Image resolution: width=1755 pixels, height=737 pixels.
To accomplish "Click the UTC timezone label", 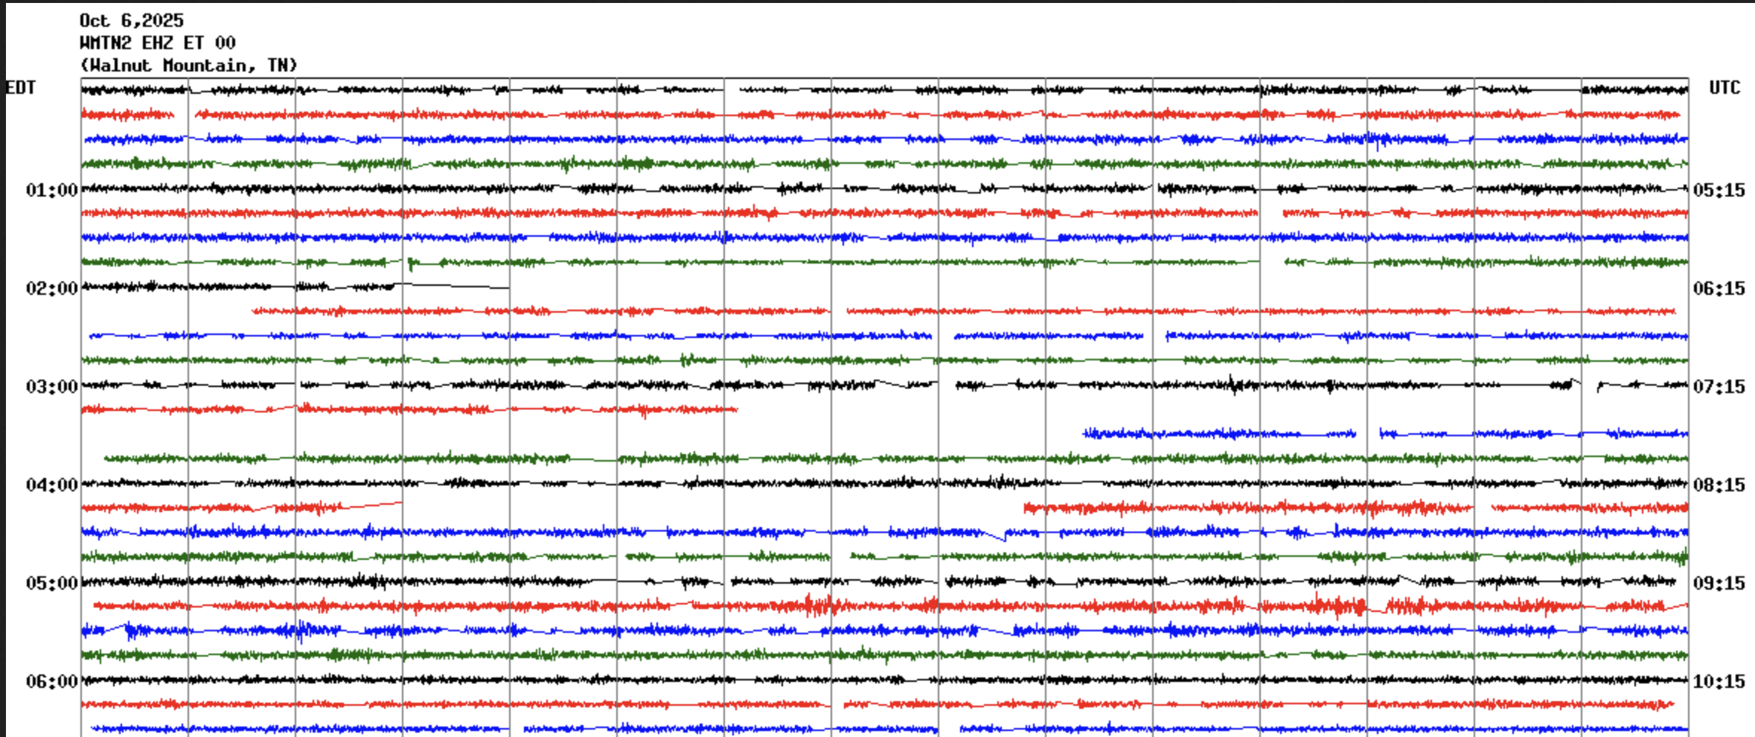I will pos(1724,88).
